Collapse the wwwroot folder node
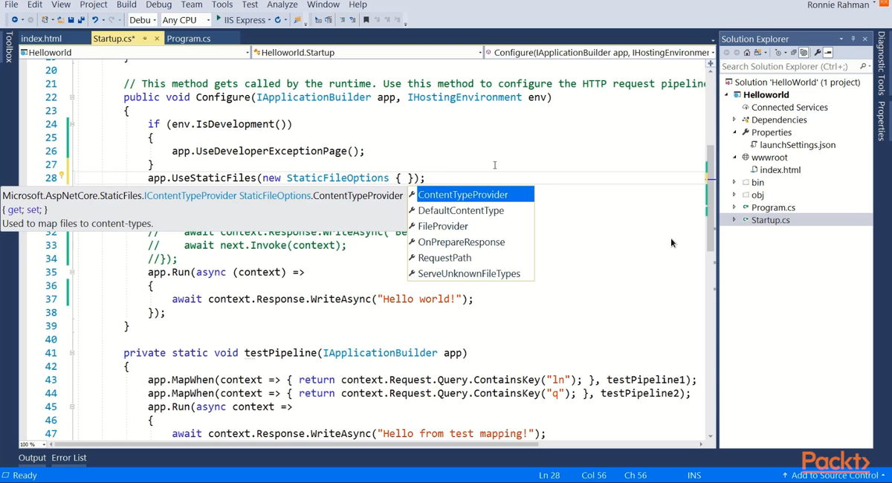Screen dimensions: 892x483 coord(734,157)
